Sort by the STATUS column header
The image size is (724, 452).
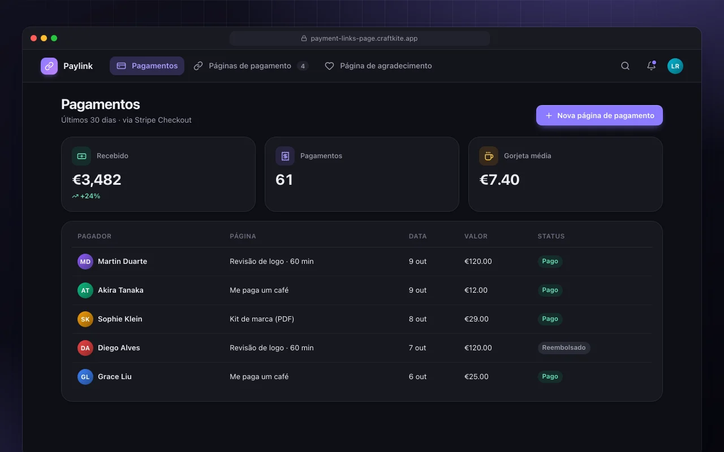(551, 236)
